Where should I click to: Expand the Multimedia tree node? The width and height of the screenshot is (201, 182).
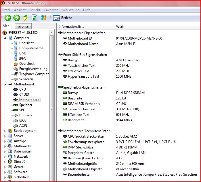(5, 146)
